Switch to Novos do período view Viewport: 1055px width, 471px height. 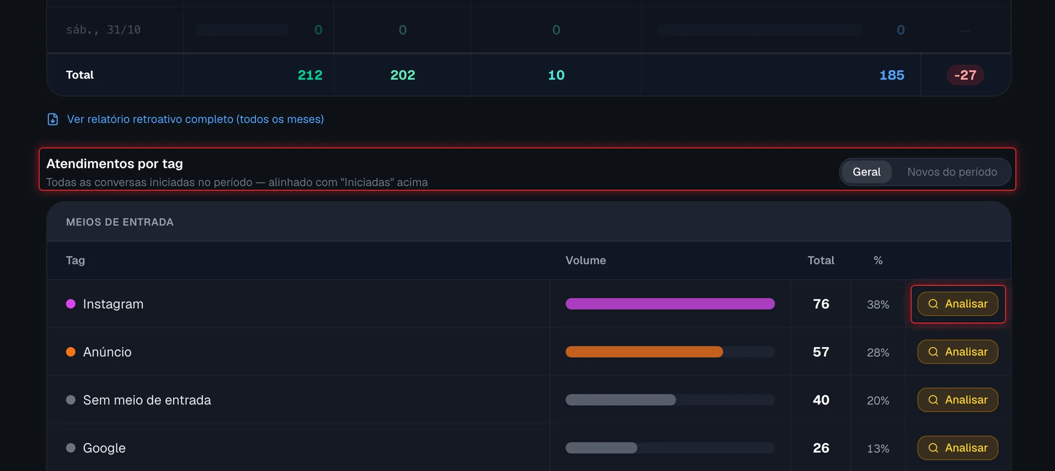952,172
